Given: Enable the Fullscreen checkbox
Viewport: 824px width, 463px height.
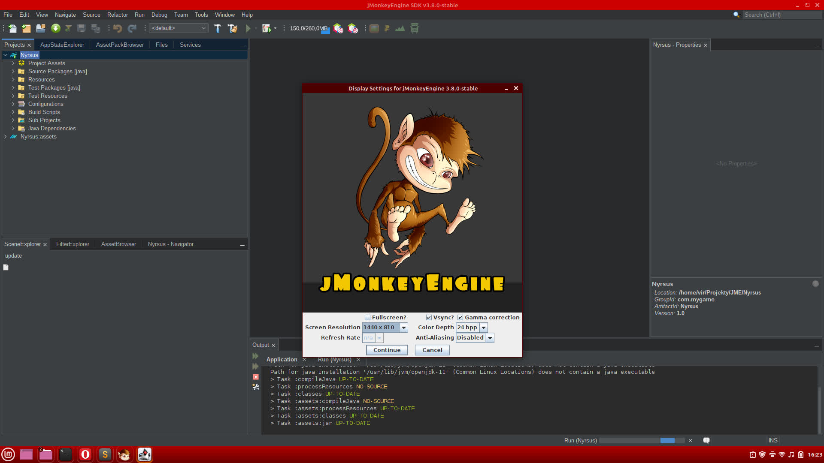Looking at the screenshot, I should 368,318.
